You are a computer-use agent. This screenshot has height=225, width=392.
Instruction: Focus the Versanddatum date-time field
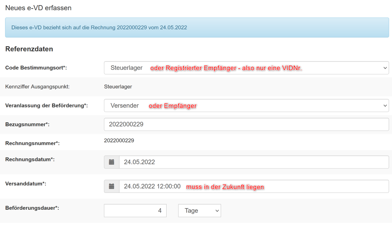[x=254, y=186]
